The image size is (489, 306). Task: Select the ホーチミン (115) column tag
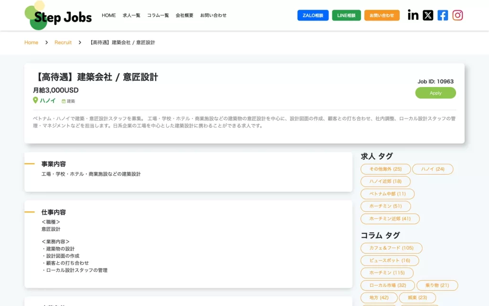tap(387, 273)
